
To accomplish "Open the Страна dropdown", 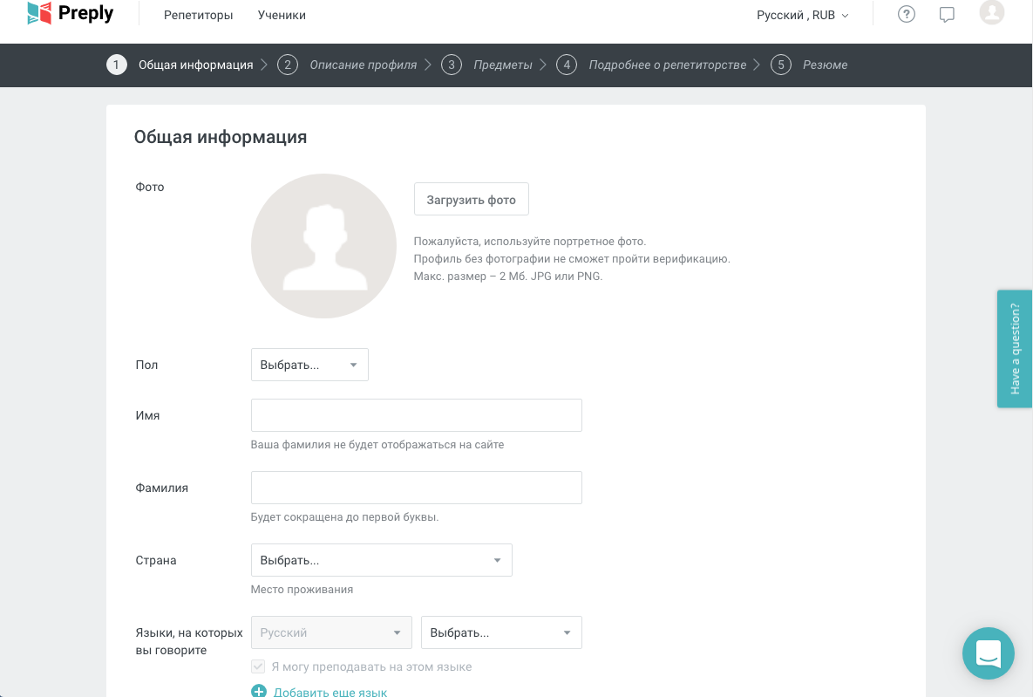I will [x=382, y=560].
